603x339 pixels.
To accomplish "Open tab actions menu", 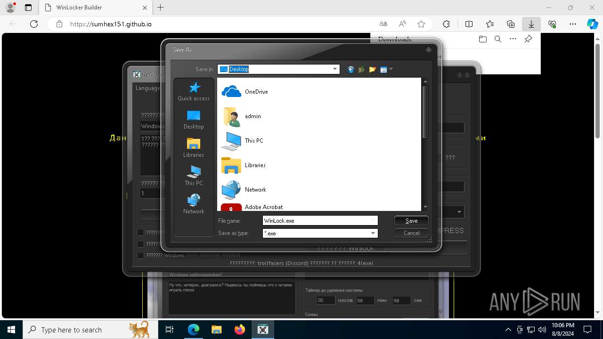I will 28,8.
